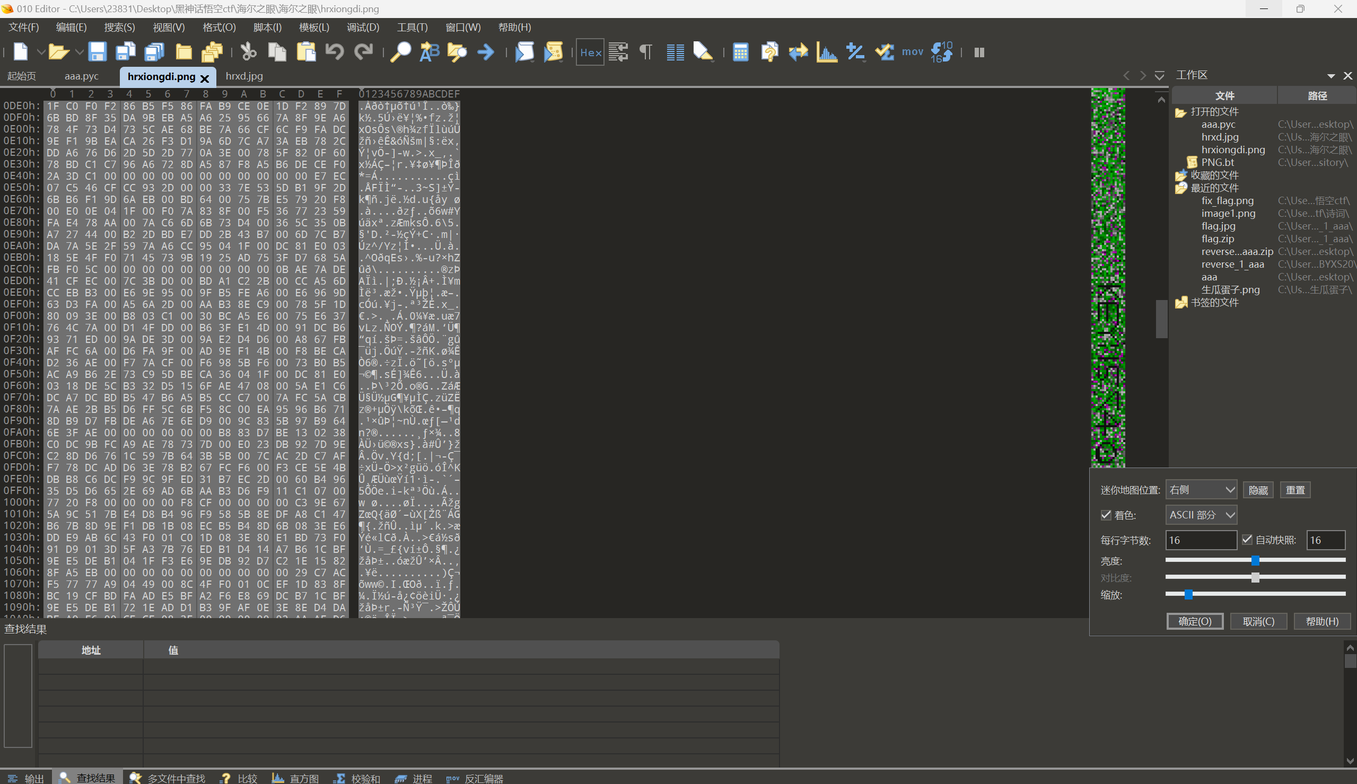Image resolution: width=1357 pixels, height=784 pixels.
Task: Confirm with the 确定(O) button
Action: click(x=1195, y=621)
